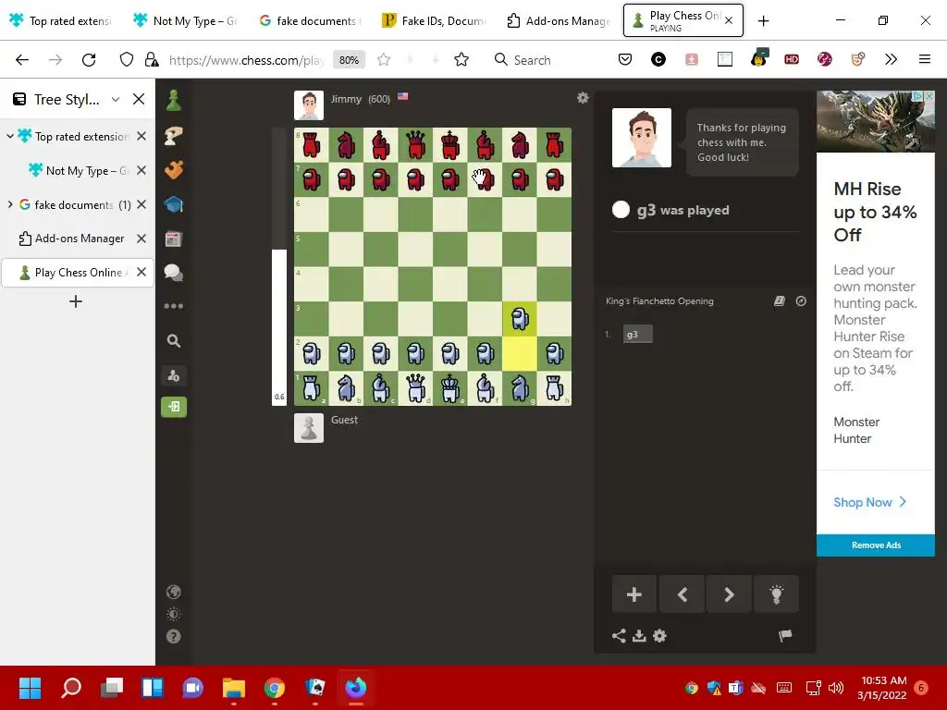
Task: Click the Guest player avatar
Action: 309,428
